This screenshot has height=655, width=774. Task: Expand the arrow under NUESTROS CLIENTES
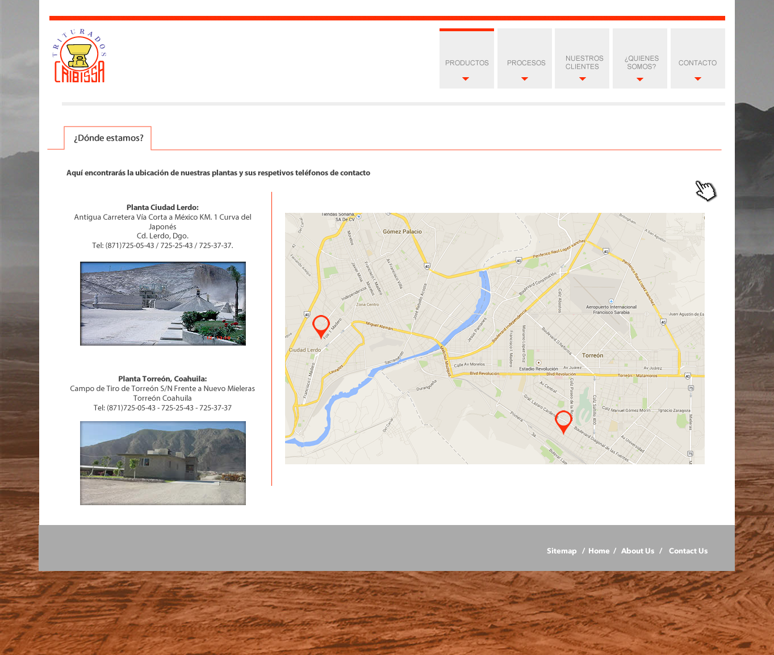click(583, 79)
